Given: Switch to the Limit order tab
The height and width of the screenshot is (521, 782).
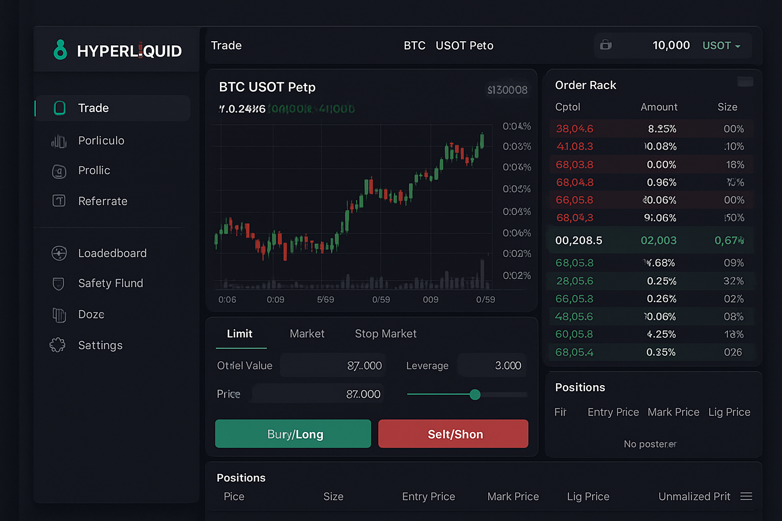Looking at the screenshot, I should click(x=240, y=334).
